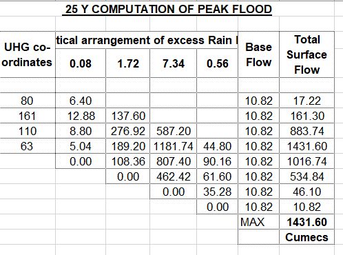This screenshot has width=343, height=255.
Task: Select the Total Surface Flow cell 17.22
Action: pyautogui.click(x=307, y=101)
